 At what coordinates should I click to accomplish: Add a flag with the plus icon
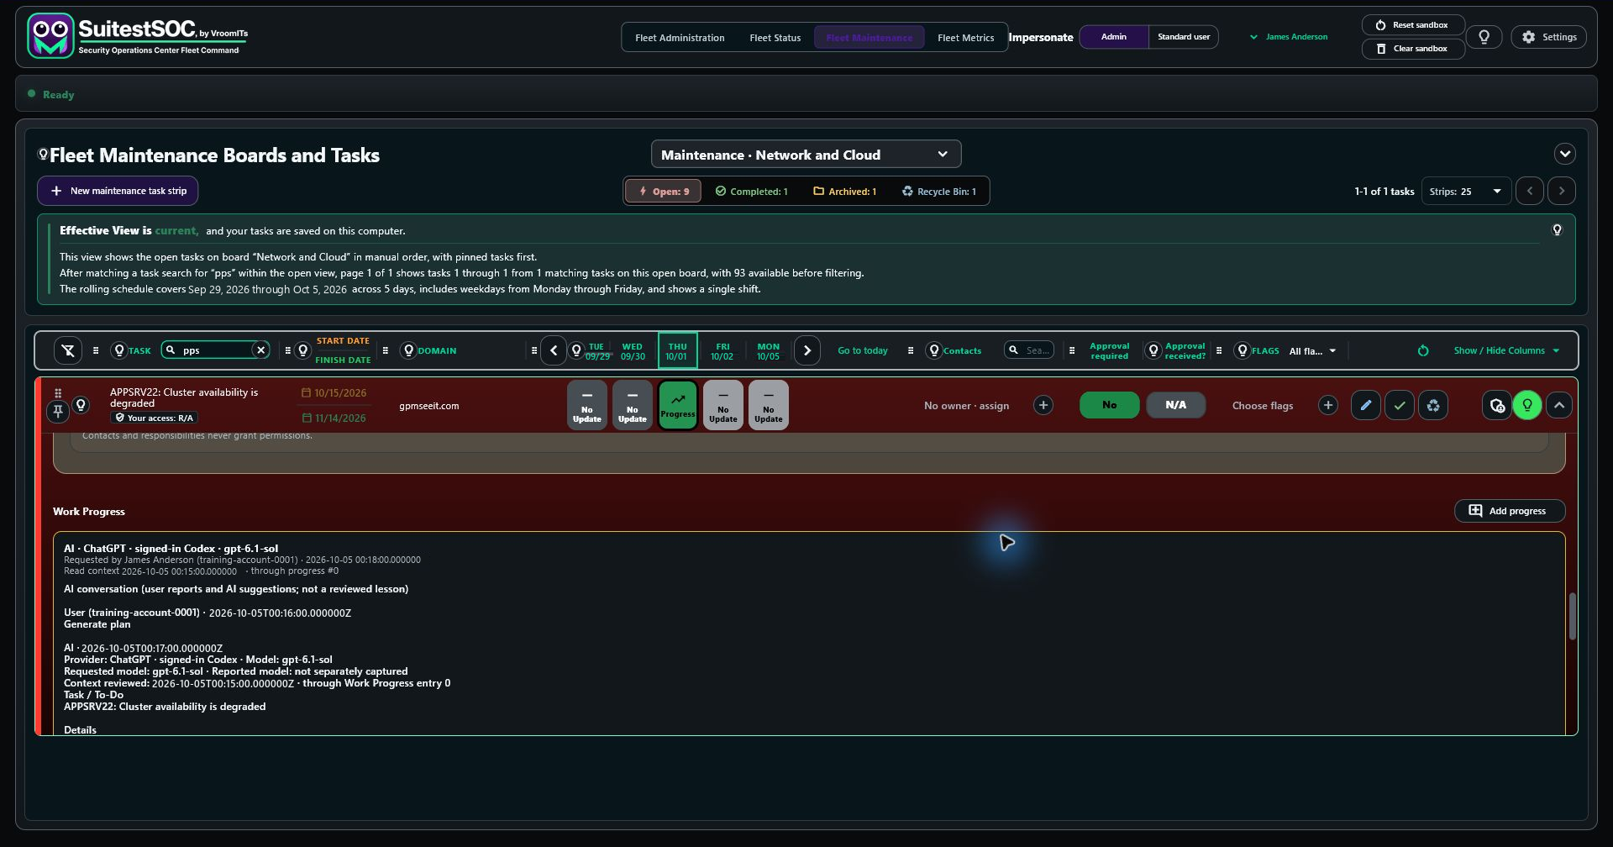1328,406
